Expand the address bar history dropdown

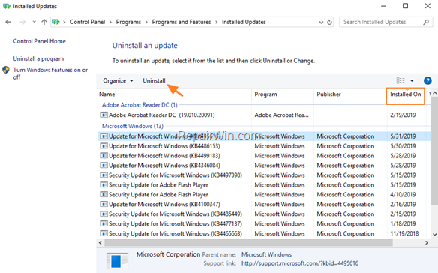321,22
